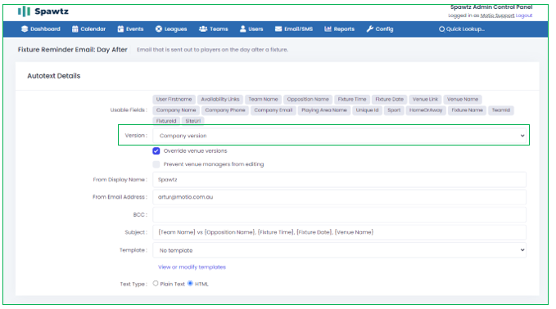Insert the Company Phone field tag
This screenshot has height=309, width=556.
click(225, 110)
